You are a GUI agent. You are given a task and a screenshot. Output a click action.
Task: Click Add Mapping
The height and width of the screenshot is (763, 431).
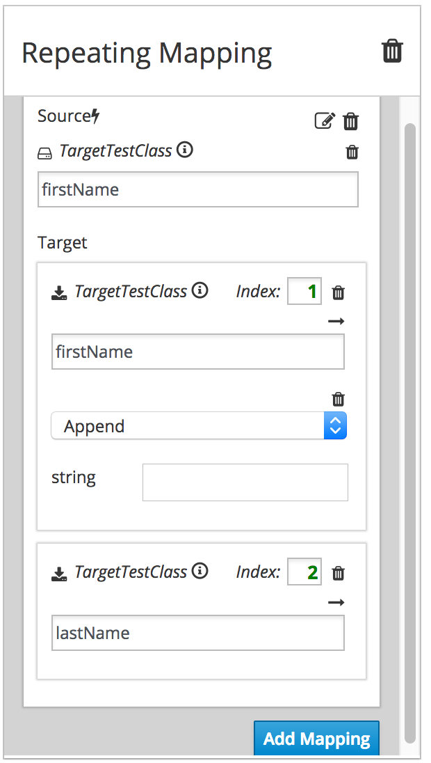[316, 738]
